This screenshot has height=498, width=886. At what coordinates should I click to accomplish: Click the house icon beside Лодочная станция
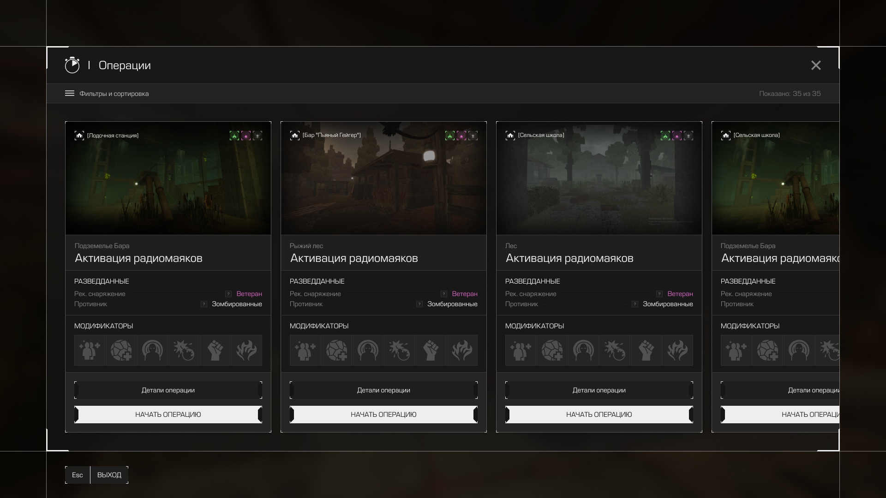[x=79, y=136]
